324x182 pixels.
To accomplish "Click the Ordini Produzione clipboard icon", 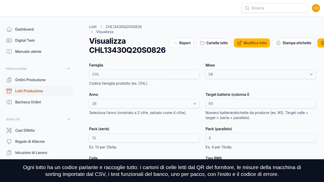I will [9, 80].
